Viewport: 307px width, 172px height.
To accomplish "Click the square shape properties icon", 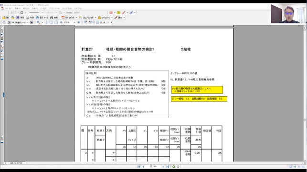I will [22, 13].
